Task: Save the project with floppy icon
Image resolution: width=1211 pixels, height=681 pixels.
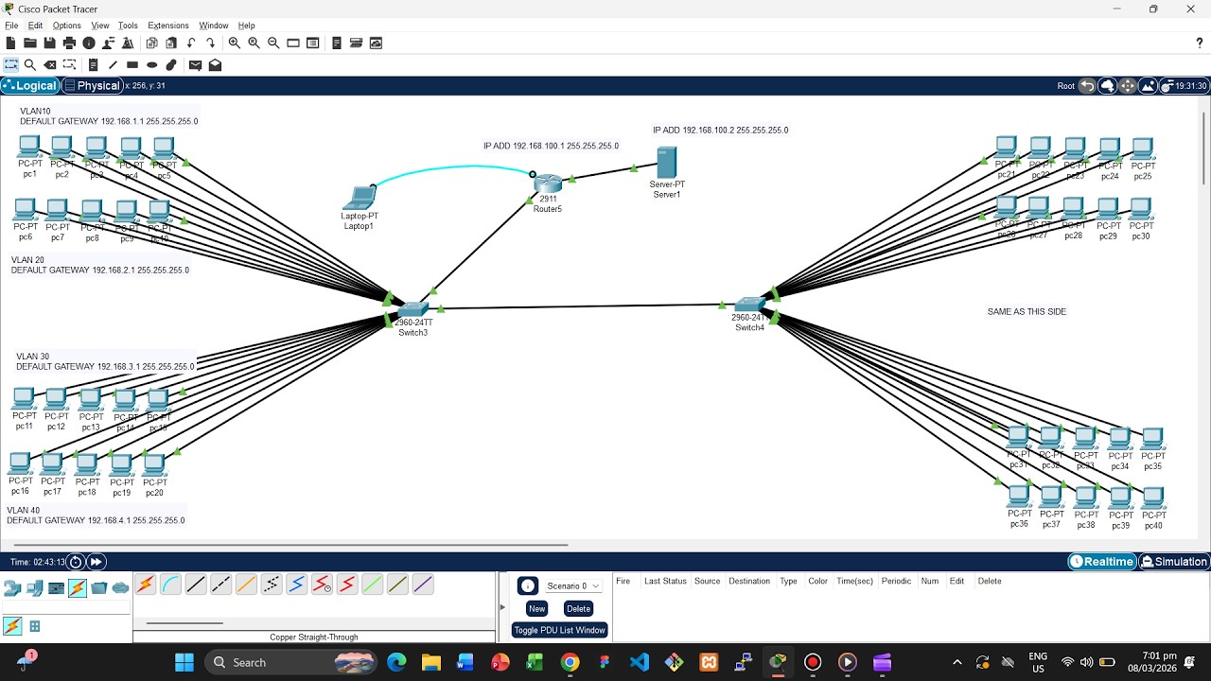Action: [49, 43]
